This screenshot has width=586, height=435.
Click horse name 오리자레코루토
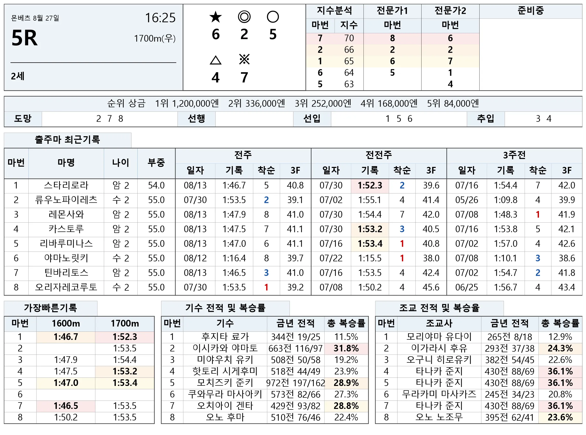66,287
